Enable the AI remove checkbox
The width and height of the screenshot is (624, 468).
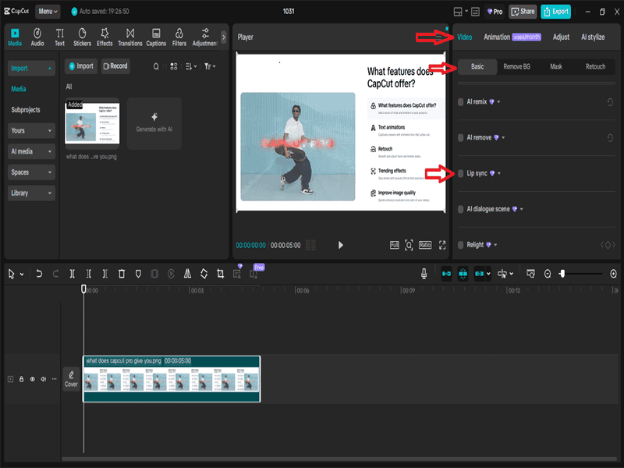click(460, 137)
